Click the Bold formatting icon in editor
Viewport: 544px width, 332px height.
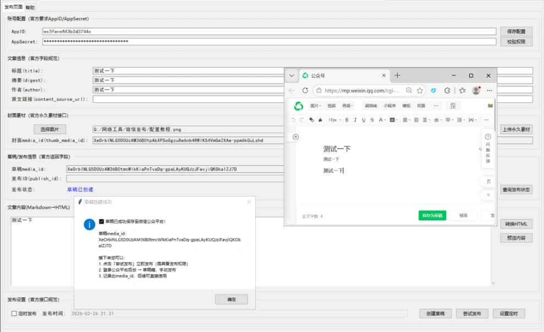pos(347,119)
